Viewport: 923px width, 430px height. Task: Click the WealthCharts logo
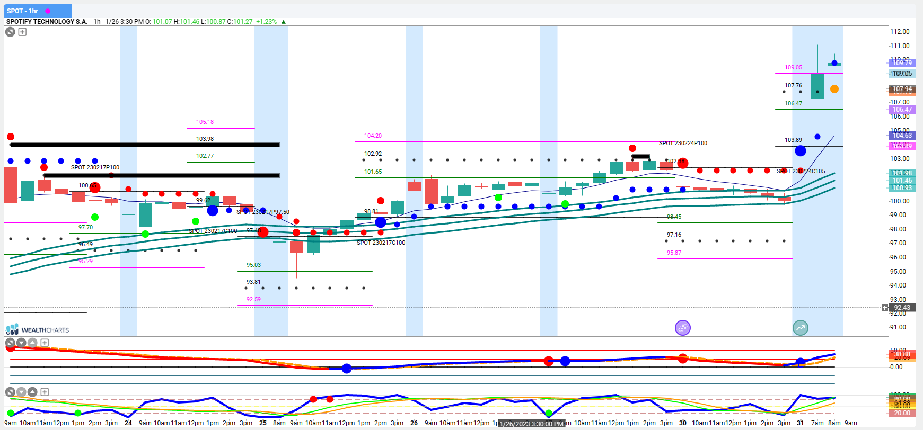point(37,329)
